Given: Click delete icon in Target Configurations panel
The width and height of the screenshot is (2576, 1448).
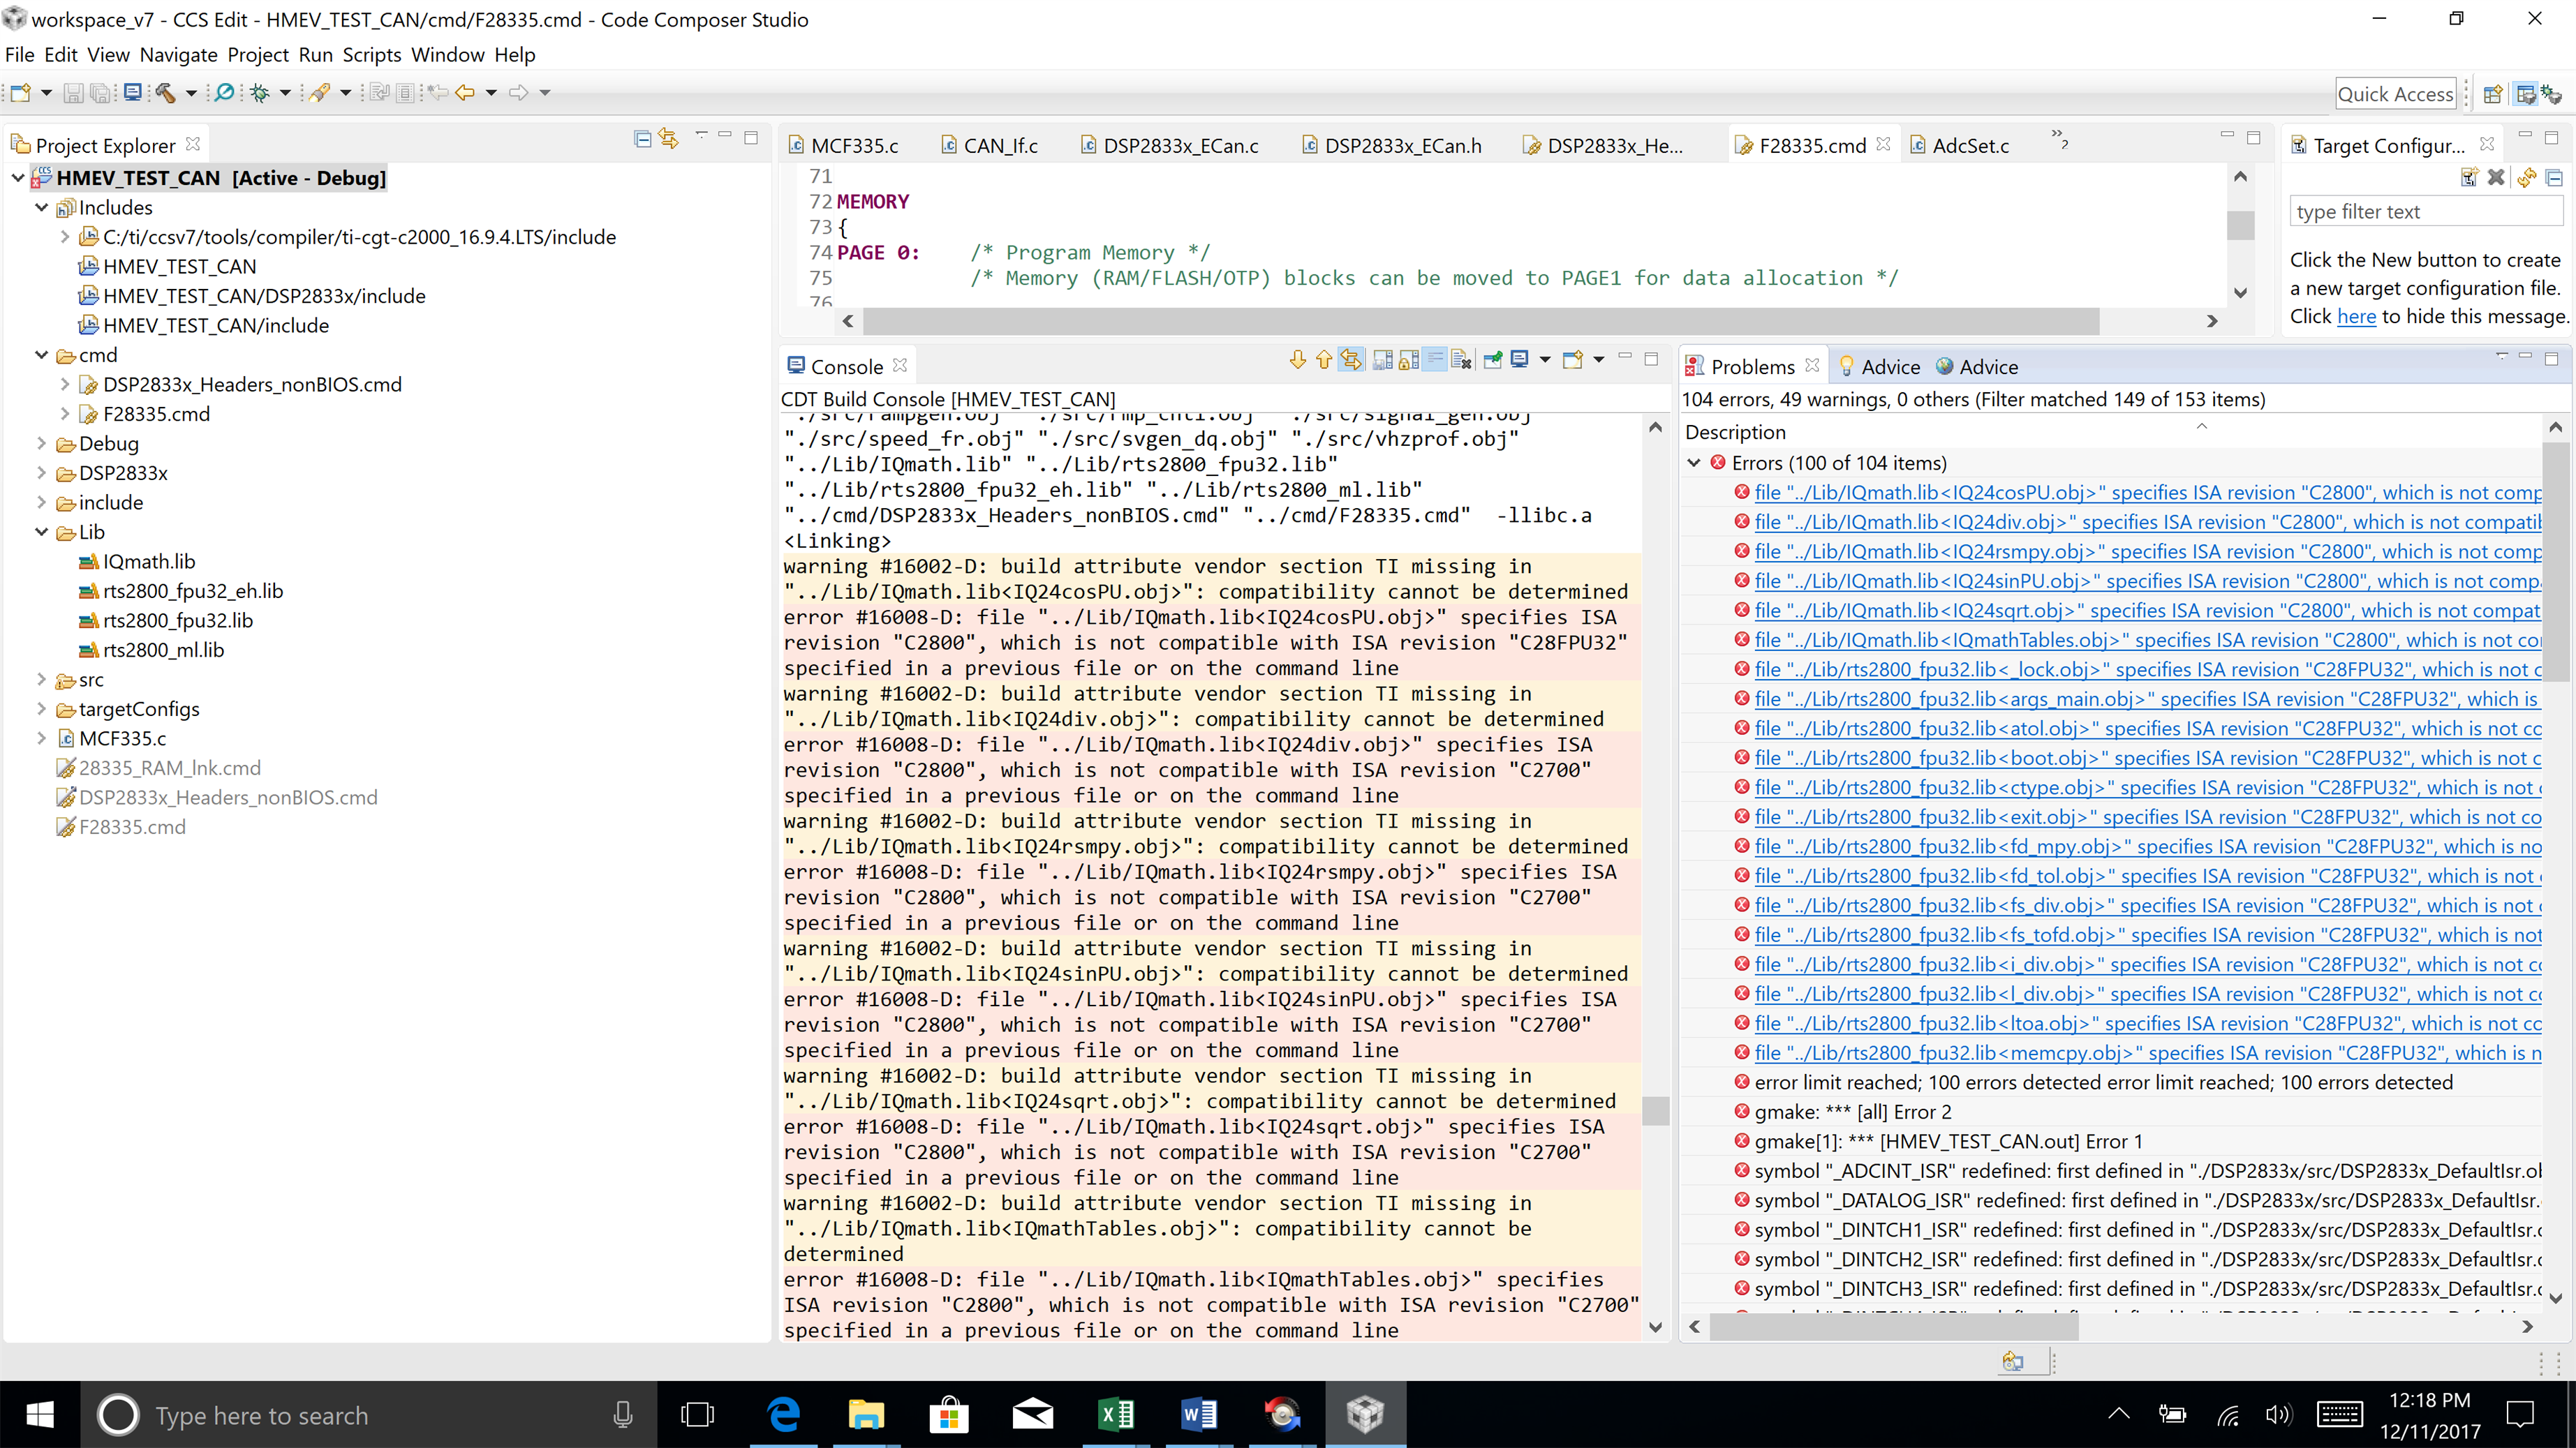Looking at the screenshot, I should pyautogui.click(x=2496, y=178).
